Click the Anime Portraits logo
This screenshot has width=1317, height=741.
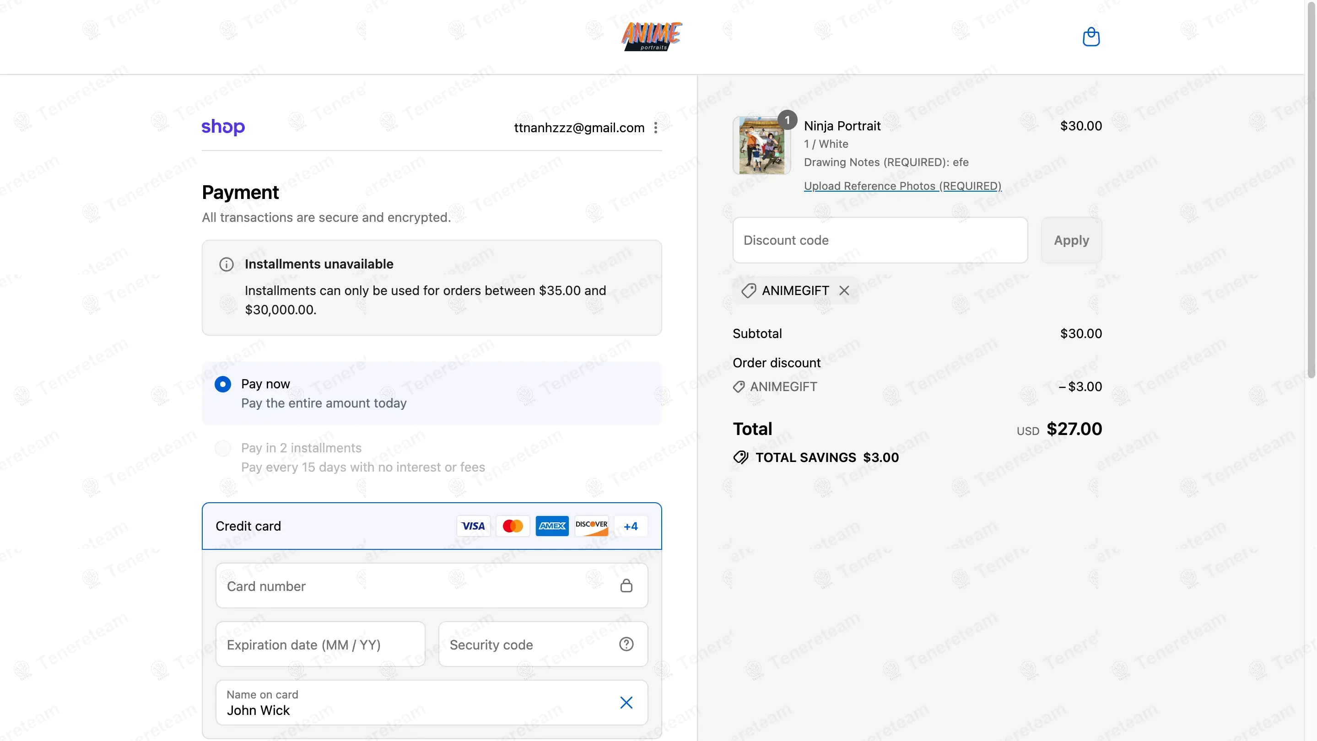651,36
